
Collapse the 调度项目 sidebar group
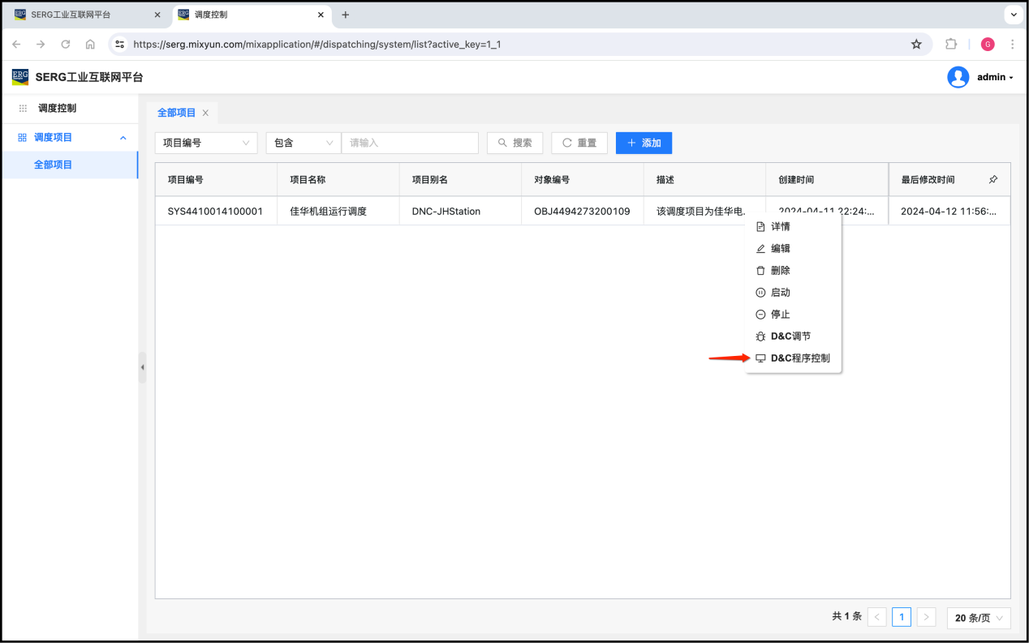click(x=123, y=138)
